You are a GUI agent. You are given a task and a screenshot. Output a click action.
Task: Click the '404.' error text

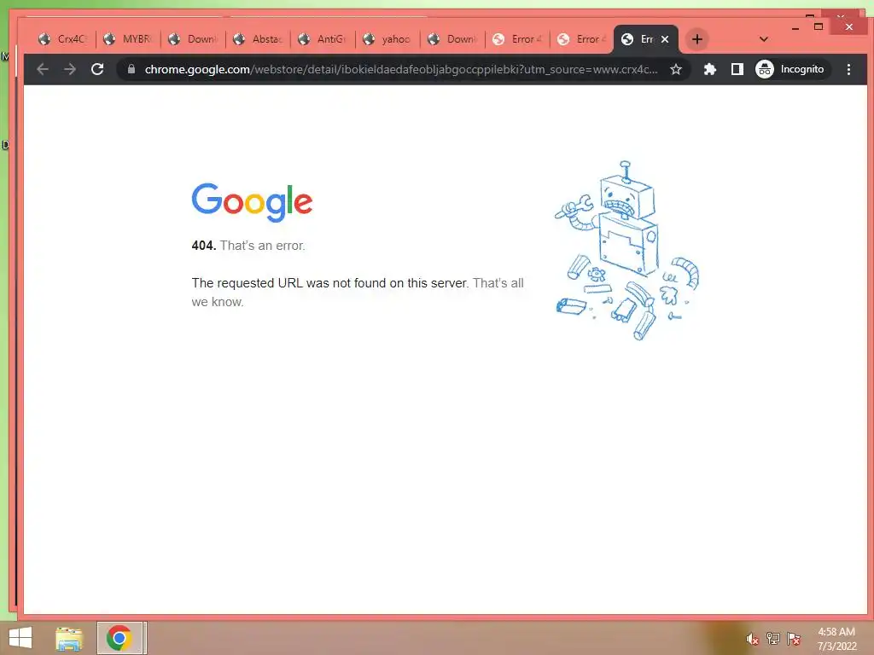(203, 246)
